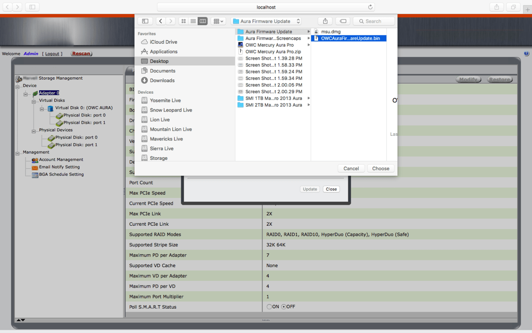Open Email Notify Setting
532x333 pixels.
pos(59,167)
